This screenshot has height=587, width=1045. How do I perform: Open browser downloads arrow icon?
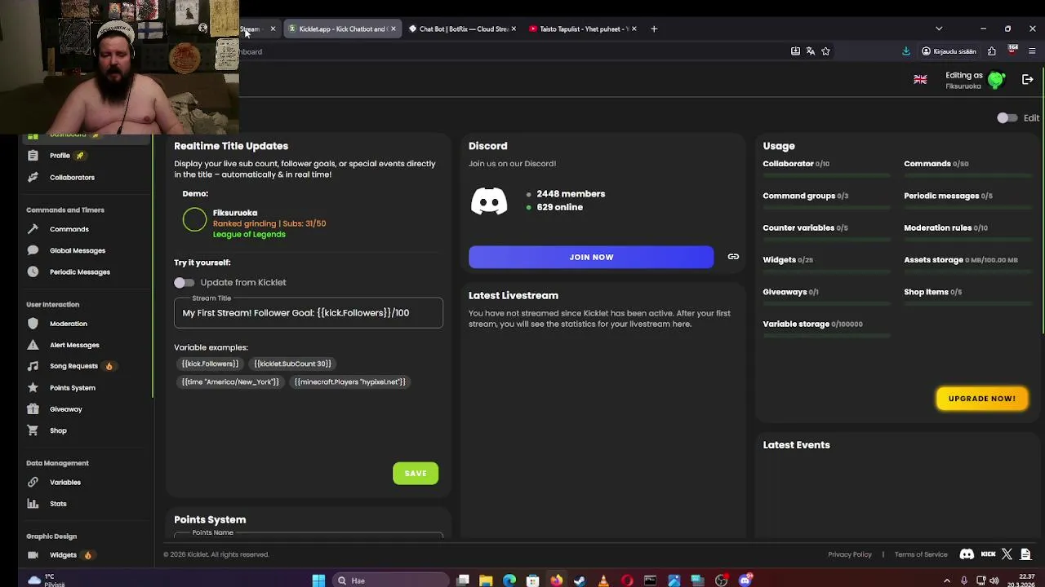pos(905,51)
